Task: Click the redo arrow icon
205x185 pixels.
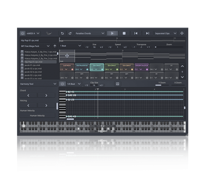Action: pos(70,33)
